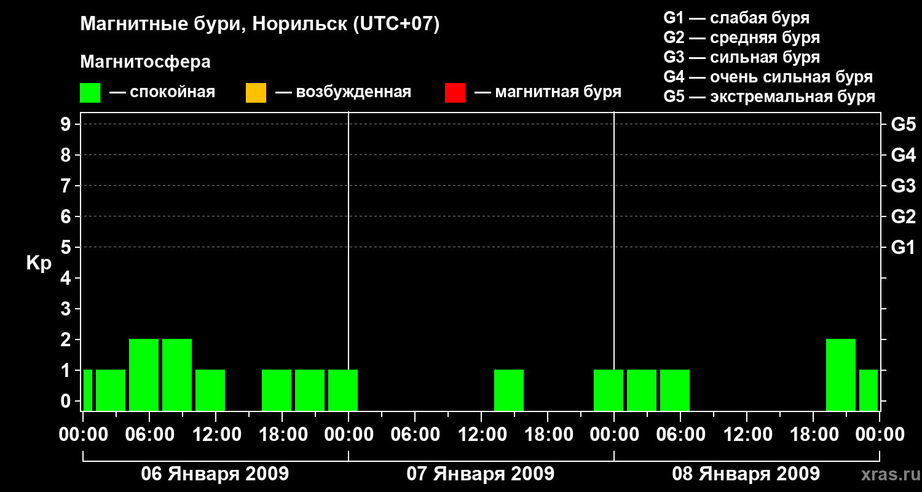
Task: Click the Kp axis value 7
Action: point(67,186)
